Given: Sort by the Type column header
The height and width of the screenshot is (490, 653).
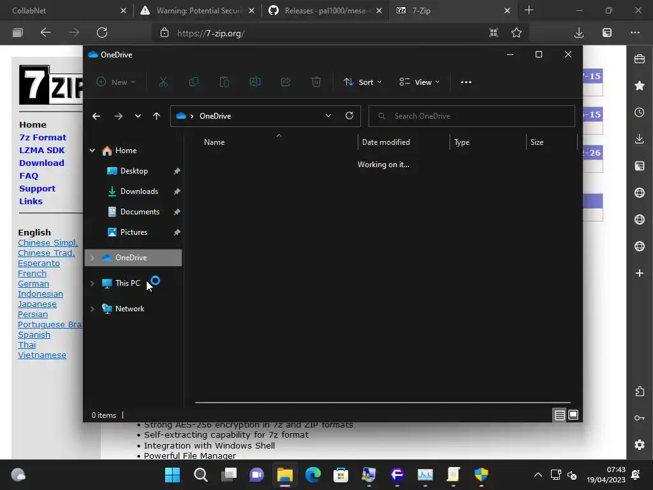Looking at the screenshot, I should 488,142.
